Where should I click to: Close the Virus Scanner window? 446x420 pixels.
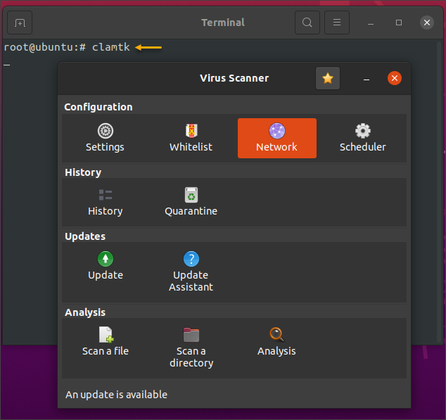395,78
